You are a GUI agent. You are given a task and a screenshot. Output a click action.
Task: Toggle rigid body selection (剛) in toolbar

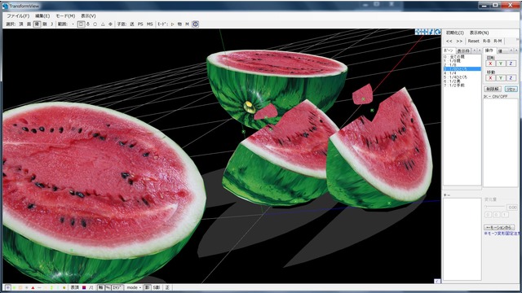[45, 24]
